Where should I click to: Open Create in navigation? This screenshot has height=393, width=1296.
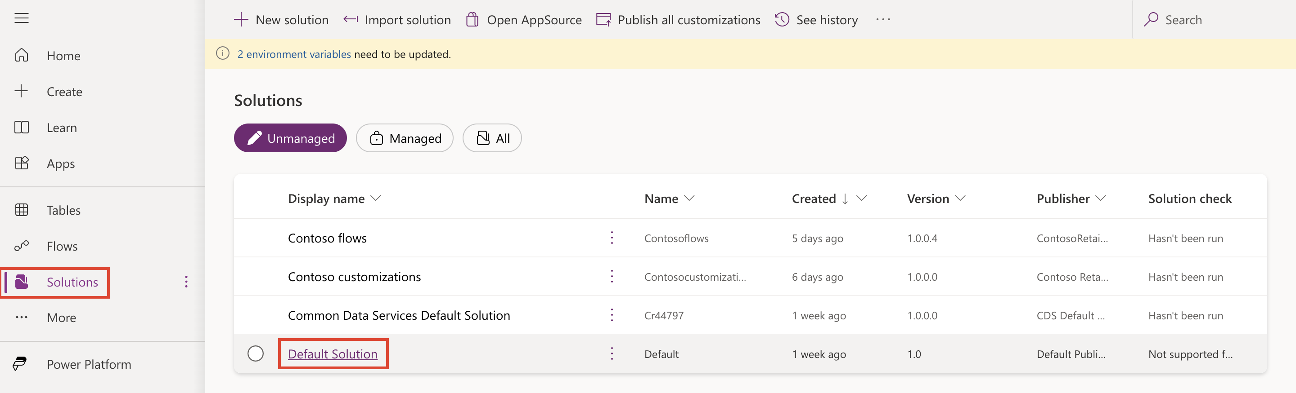coord(64,92)
